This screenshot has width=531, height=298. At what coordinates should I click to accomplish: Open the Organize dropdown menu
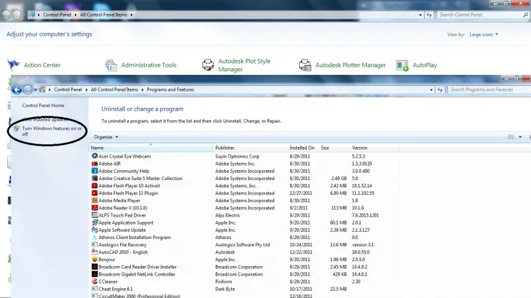(106, 137)
